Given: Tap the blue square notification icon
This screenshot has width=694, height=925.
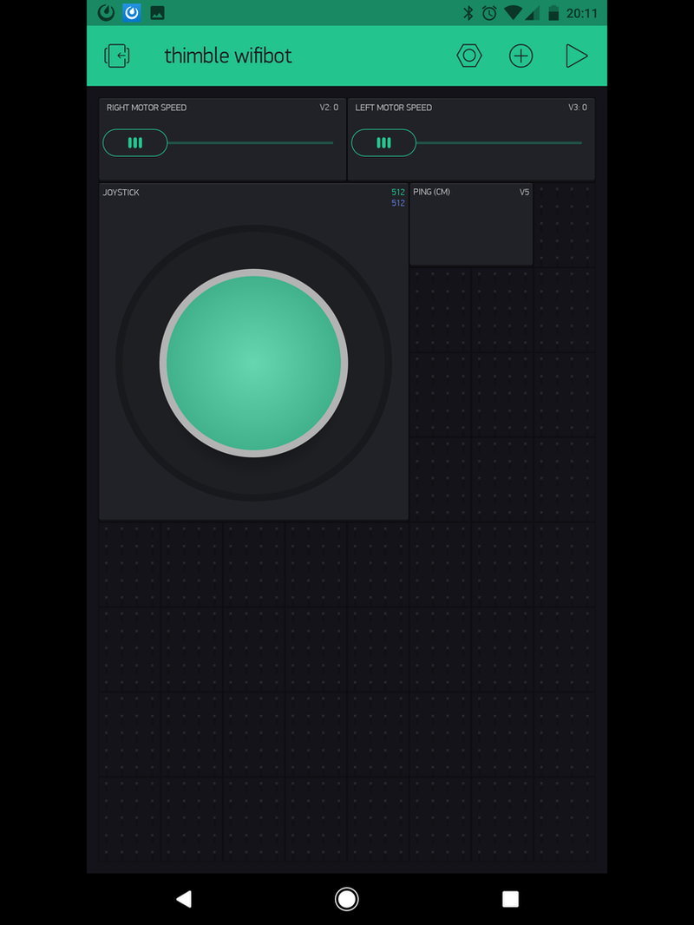Looking at the screenshot, I should pos(132,12).
